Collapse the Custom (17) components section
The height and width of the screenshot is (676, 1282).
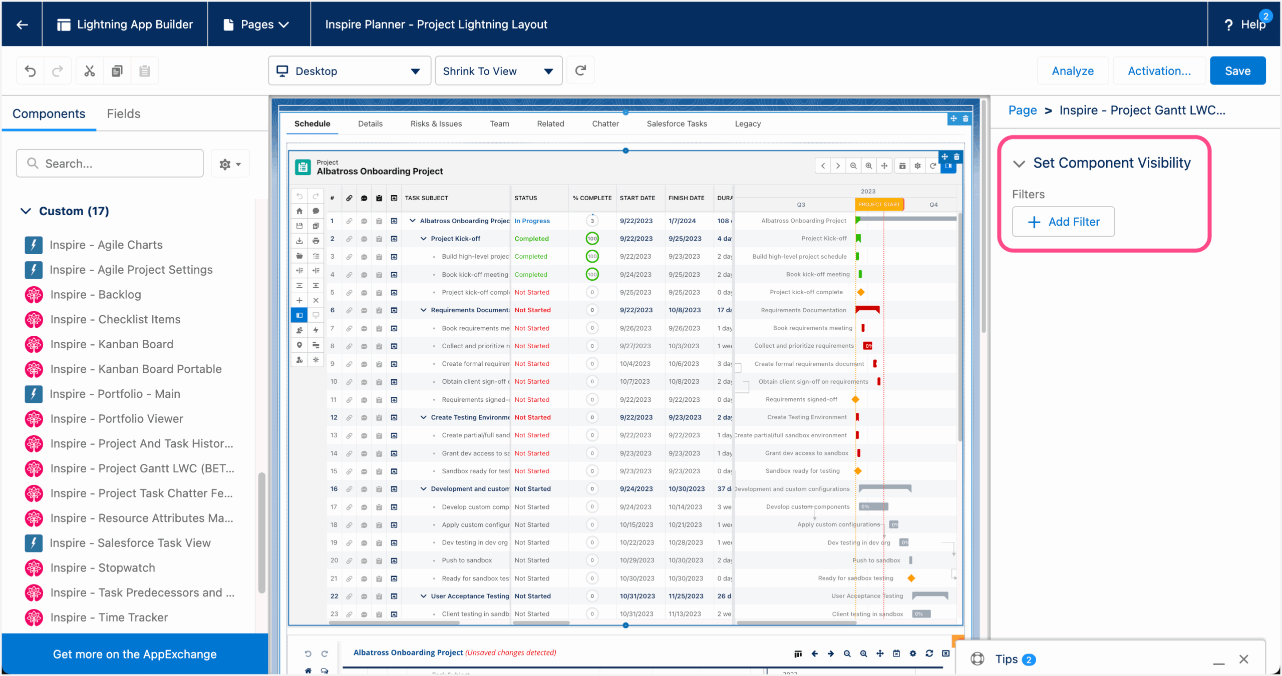[27, 211]
